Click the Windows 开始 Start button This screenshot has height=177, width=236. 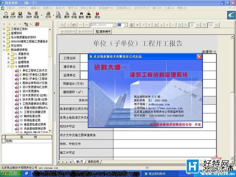[x=11, y=174]
